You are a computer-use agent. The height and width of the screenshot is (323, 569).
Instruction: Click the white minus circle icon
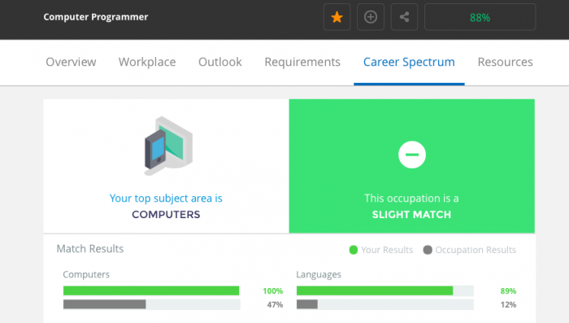point(412,155)
